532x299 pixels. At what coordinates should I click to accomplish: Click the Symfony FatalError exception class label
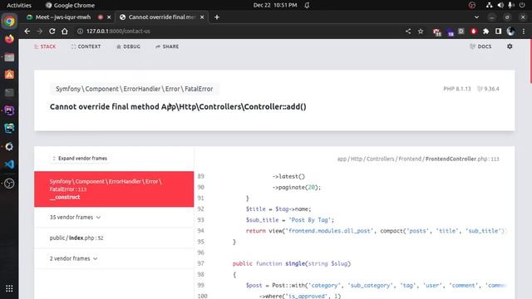click(135, 89)
